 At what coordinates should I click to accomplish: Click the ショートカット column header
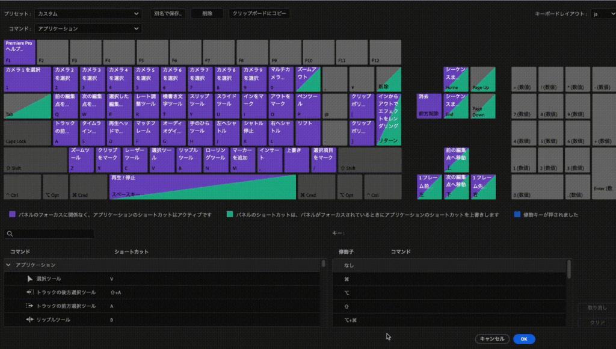click(x=131, y=252)
